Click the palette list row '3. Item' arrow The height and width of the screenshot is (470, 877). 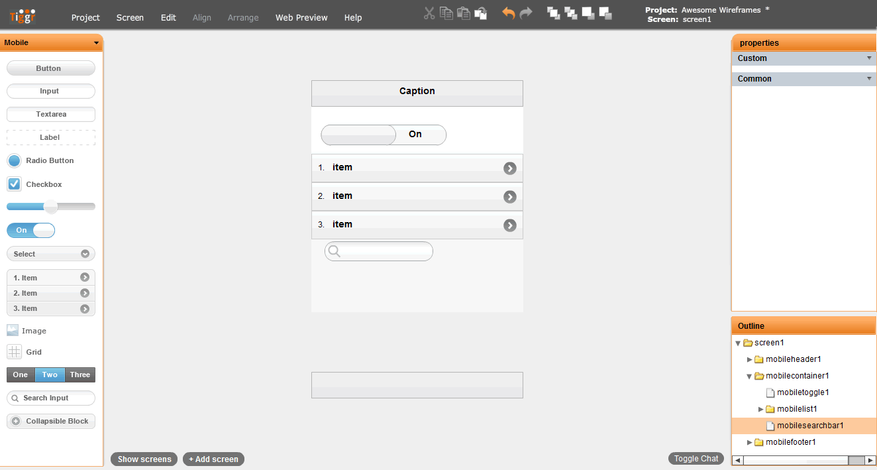coord(85,308)
